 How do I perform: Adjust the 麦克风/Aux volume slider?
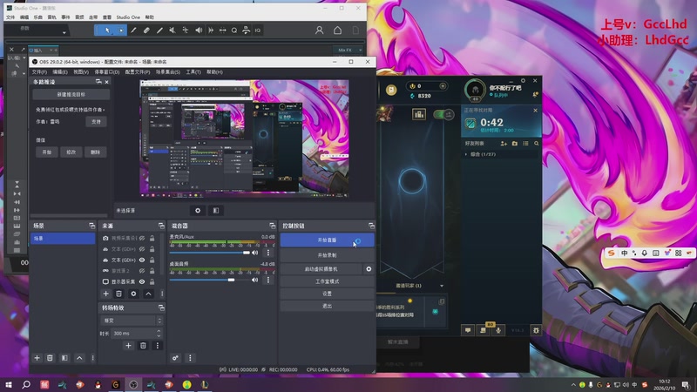(210, 253)
